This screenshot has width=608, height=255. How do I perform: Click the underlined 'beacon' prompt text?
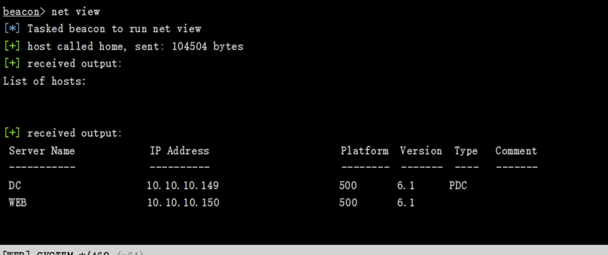pyautogui.click(x=21, y=12)
